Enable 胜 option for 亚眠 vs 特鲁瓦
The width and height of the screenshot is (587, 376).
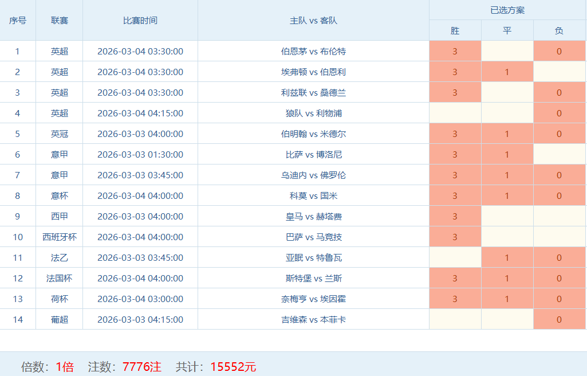pos(455,258)
